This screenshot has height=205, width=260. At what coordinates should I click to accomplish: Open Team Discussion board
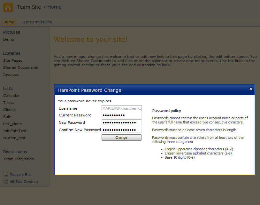click(x=19, y=159)
